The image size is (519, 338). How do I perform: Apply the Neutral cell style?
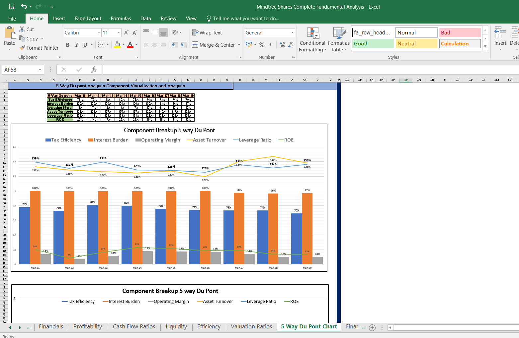[x=416, y=43]
